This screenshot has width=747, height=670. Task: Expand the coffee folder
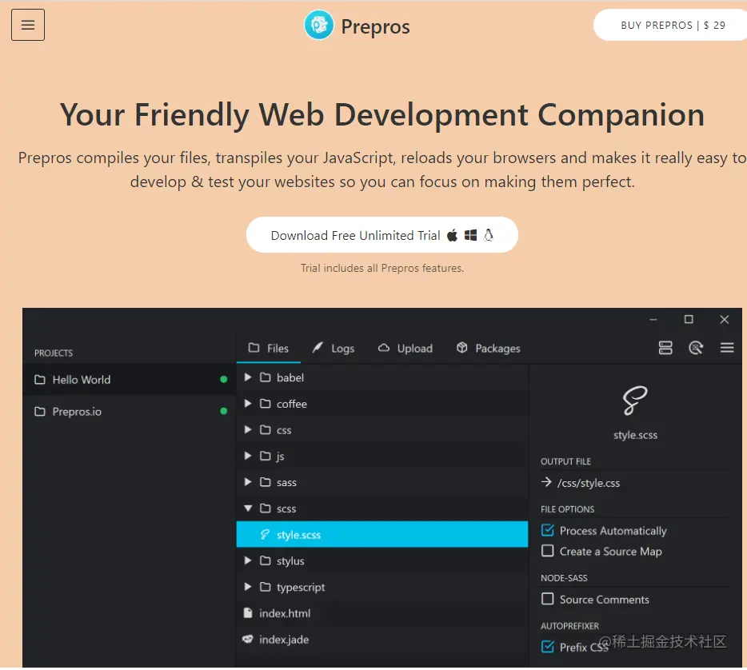[248, 403]
